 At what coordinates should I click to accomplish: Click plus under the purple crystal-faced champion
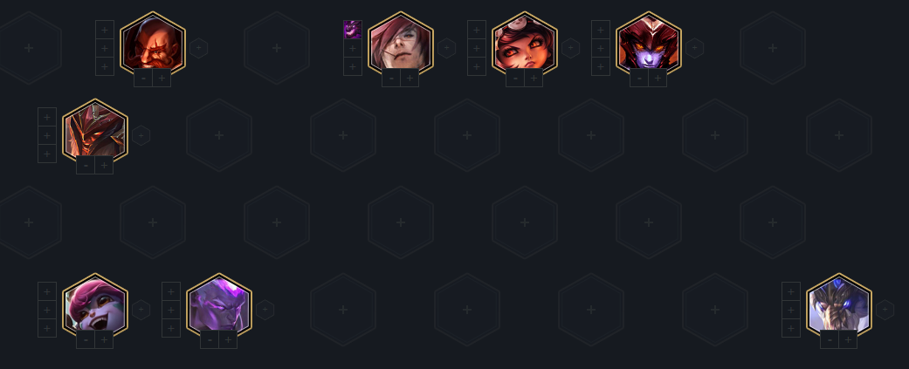click(x=229, y=339)
